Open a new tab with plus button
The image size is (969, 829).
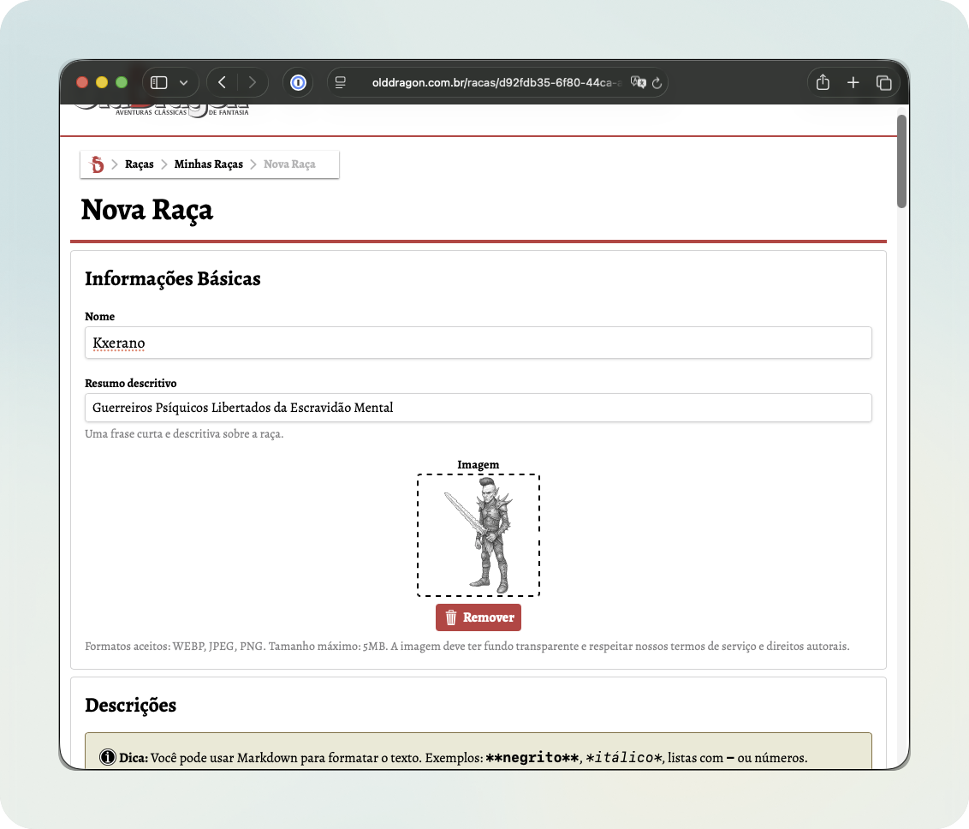click(853, 82)
